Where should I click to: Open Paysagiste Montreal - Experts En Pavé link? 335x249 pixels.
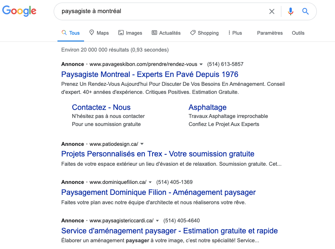click(150, 74)
